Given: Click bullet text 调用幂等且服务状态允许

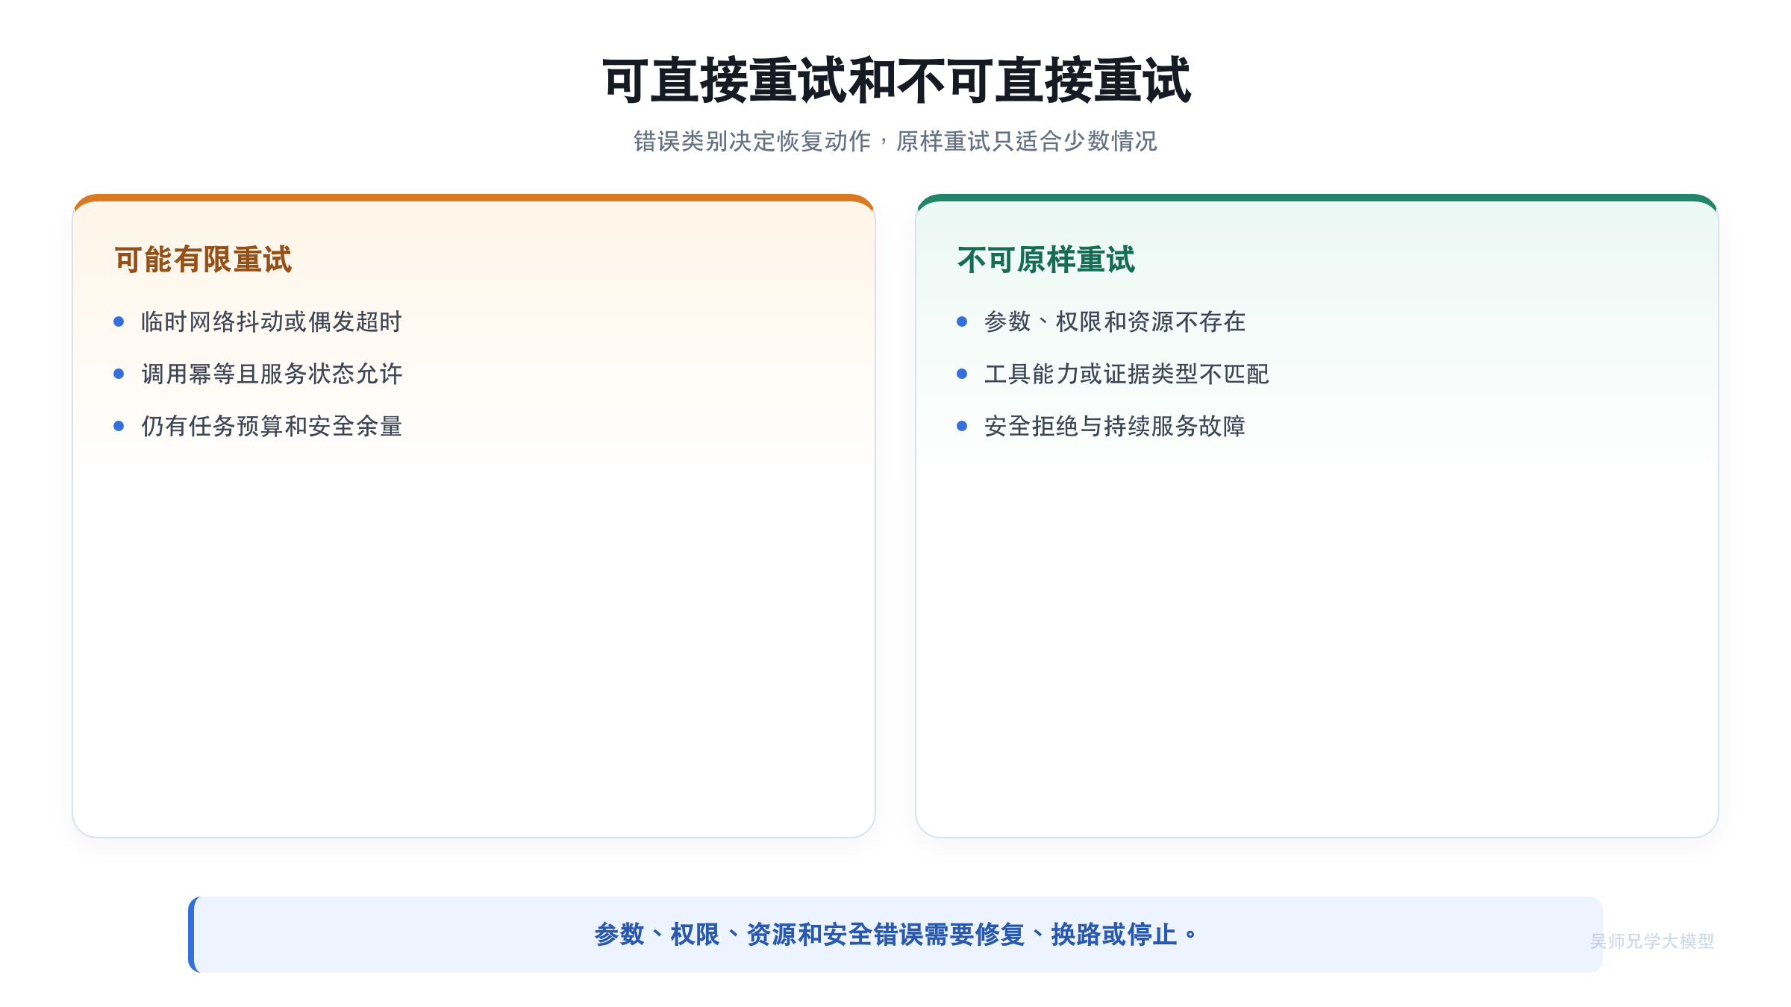Looking at the screenshot, I should click(x=272, y=374).
